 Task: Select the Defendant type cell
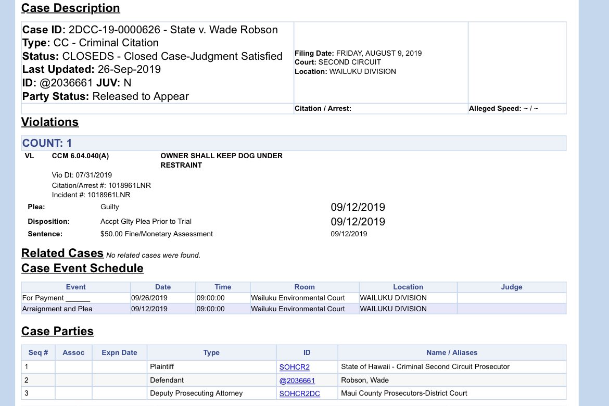click(x=211, y=380)
